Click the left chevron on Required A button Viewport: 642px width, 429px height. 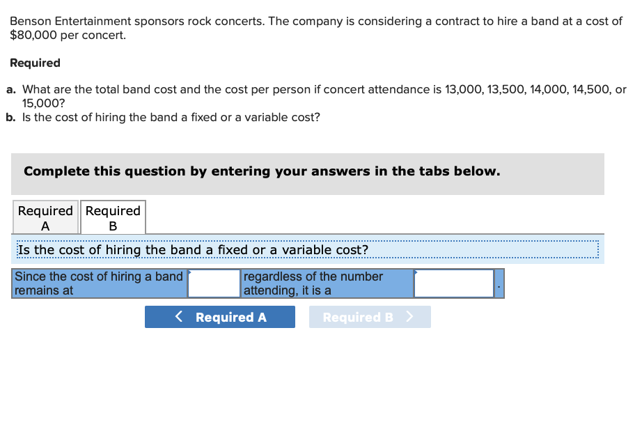(178, 317)
